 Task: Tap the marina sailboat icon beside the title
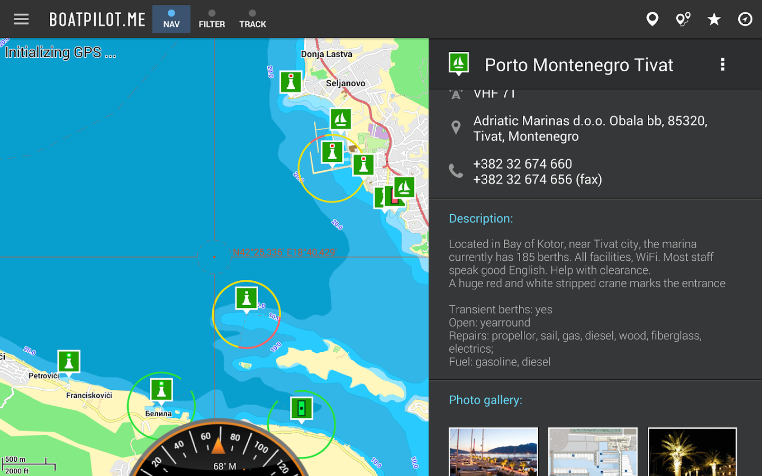(459, 64)
